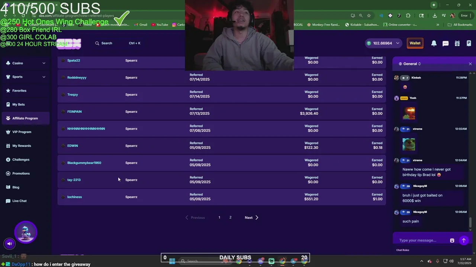Click the Live Chat sidebar icon
The width and height of the screenshot is (476, 267).
point(8,201)
